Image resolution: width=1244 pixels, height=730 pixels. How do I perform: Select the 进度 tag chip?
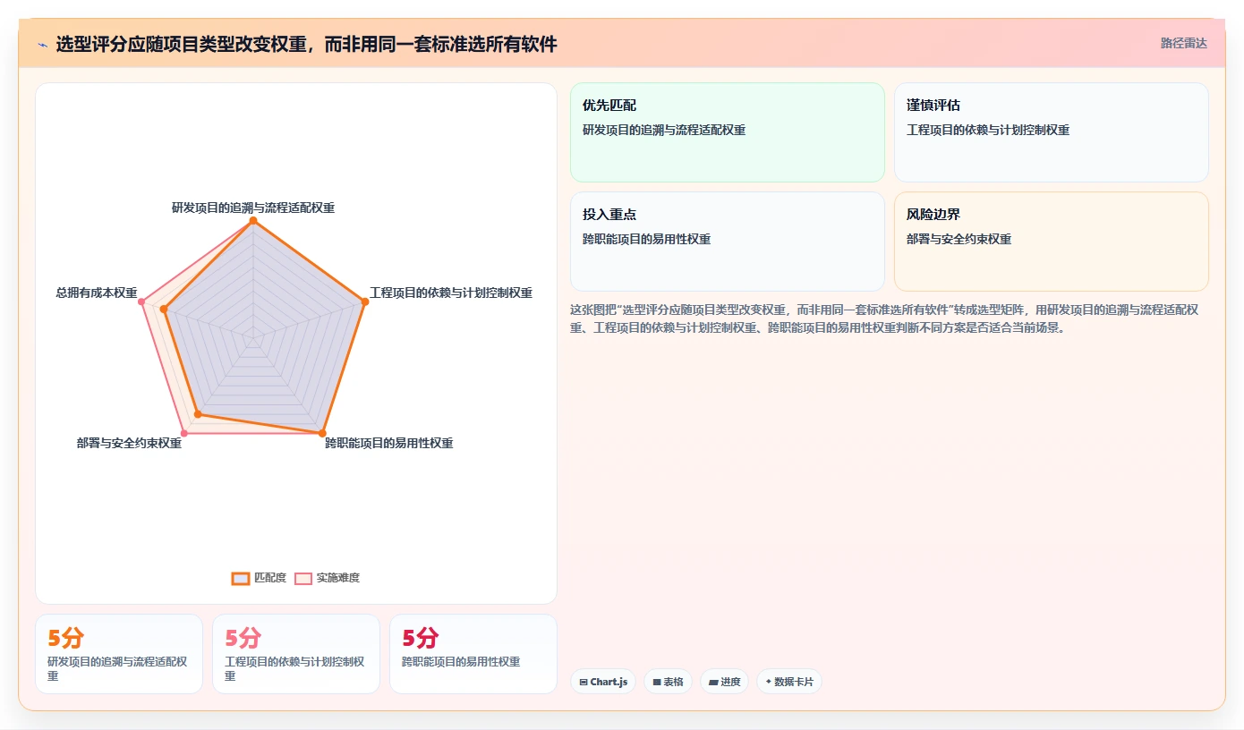click(724, 682)
